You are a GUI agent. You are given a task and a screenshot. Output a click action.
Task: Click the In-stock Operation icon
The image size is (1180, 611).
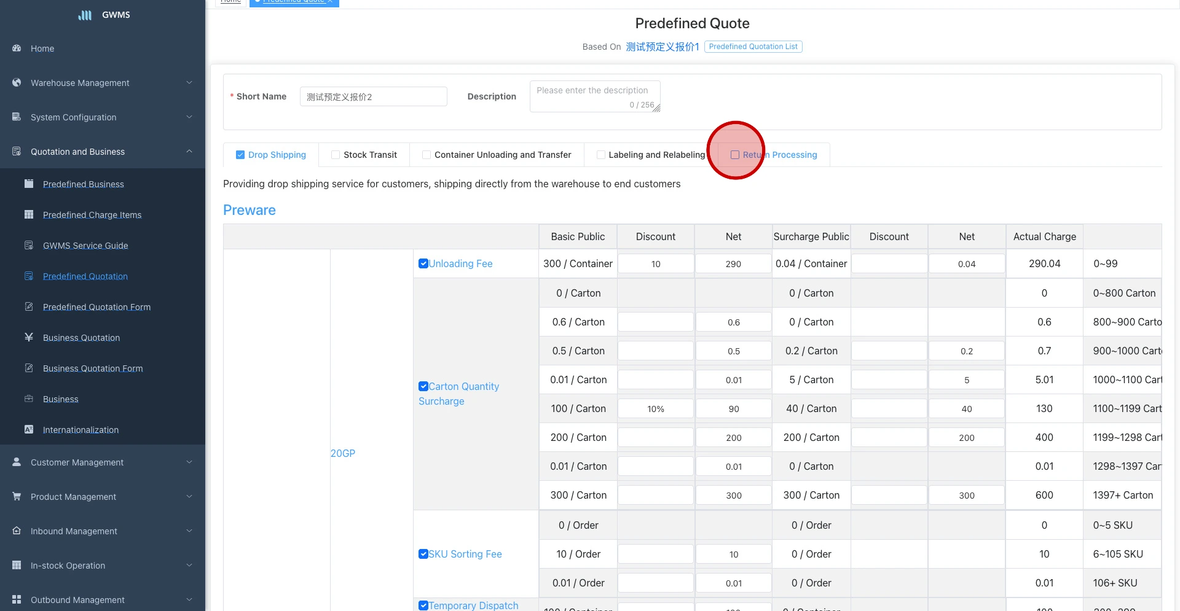point(17,565)
